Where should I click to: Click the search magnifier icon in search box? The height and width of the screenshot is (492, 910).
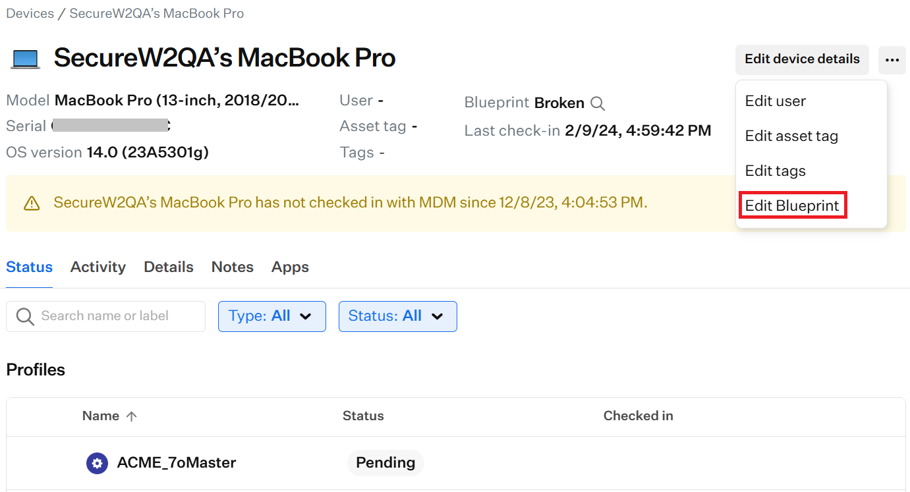(x=25, y=317)
